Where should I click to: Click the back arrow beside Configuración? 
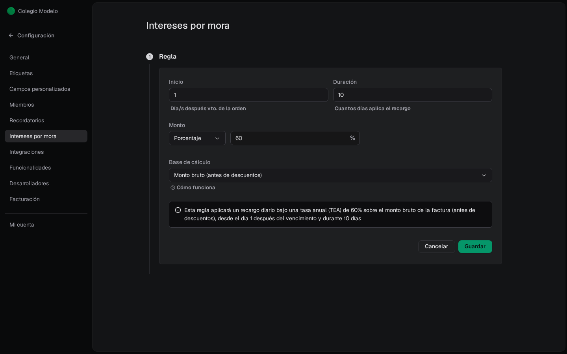pos(11,35)
